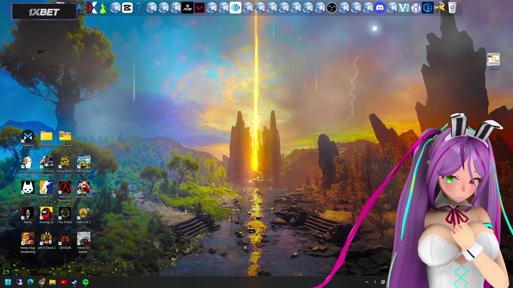Open YouTube from the taskbar

tap(63, 282)
